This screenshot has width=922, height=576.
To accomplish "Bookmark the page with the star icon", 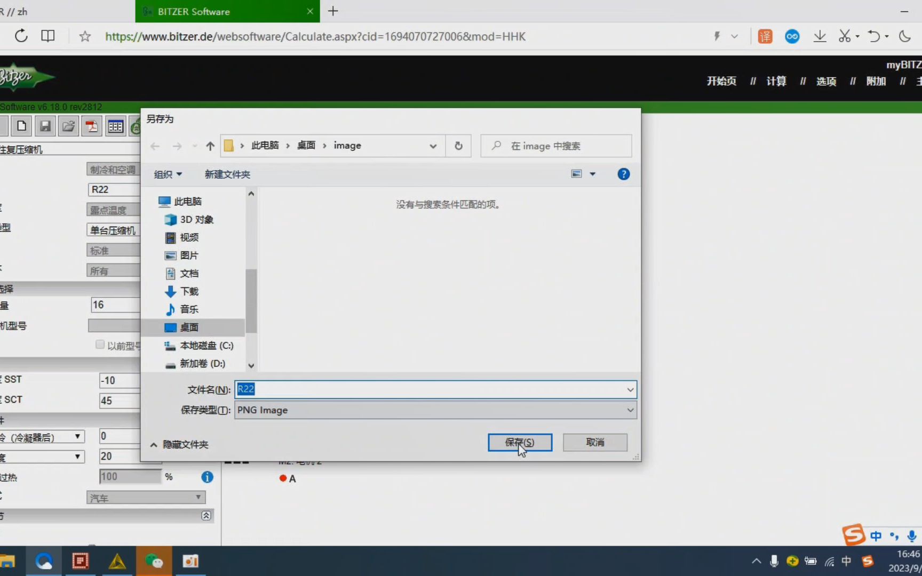I will point(85,36).
